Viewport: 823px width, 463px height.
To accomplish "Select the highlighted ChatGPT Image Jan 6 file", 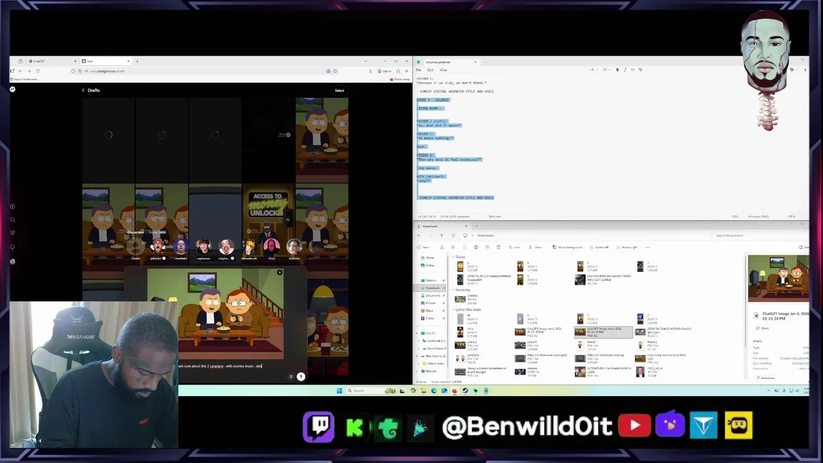I will pos(603,332).
